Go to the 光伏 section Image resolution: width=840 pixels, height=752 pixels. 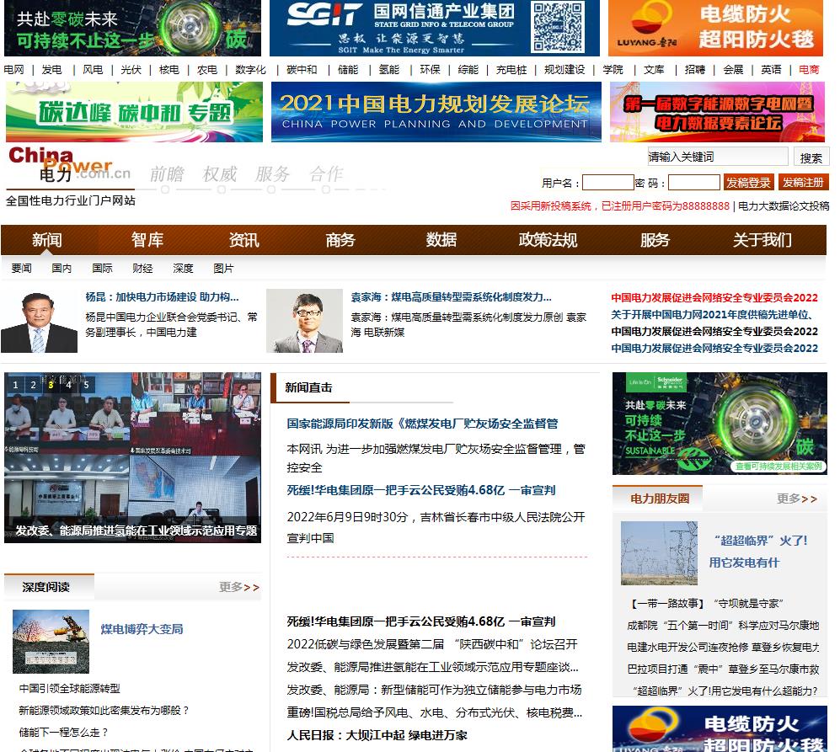tap(131, 70)
